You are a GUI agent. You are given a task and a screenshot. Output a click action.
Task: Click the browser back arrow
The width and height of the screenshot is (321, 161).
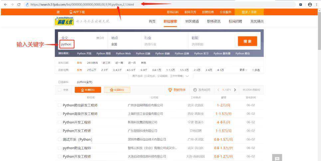point(6,5)
